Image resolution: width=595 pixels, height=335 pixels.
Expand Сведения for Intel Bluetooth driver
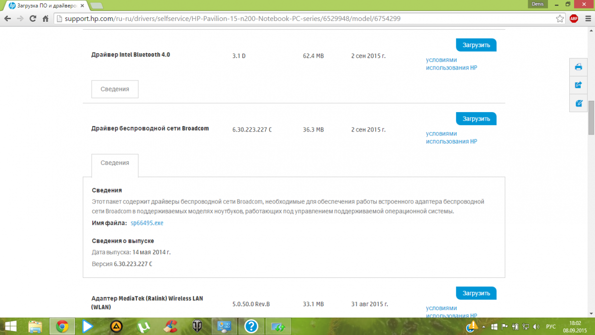click(115, 89)
